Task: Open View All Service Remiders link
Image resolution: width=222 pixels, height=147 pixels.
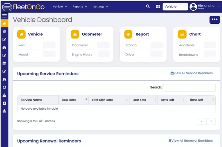Action: coord(192,73)
